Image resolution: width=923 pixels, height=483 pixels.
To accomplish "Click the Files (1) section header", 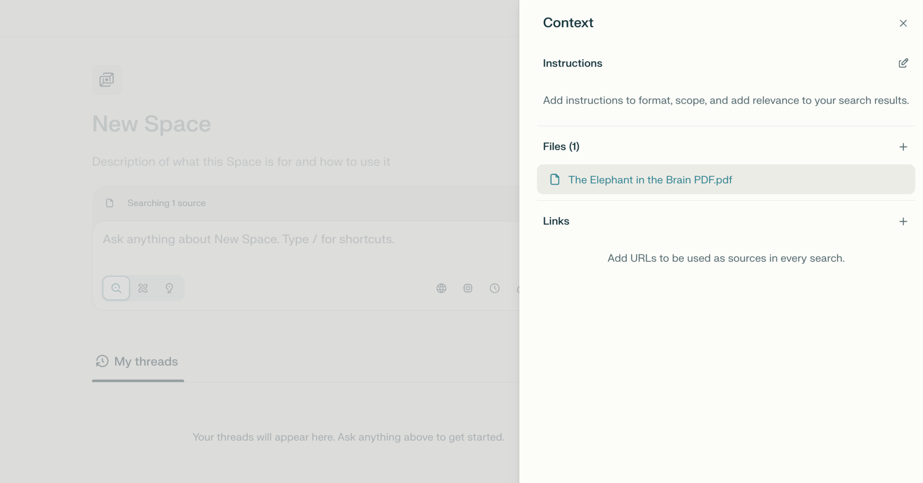I will point(561,146).
